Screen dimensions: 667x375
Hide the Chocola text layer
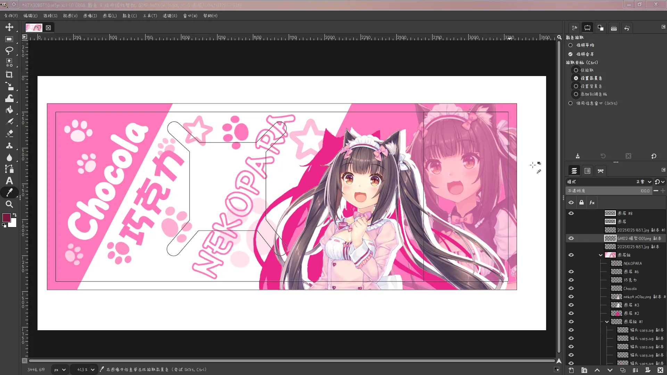click(571, 288)
